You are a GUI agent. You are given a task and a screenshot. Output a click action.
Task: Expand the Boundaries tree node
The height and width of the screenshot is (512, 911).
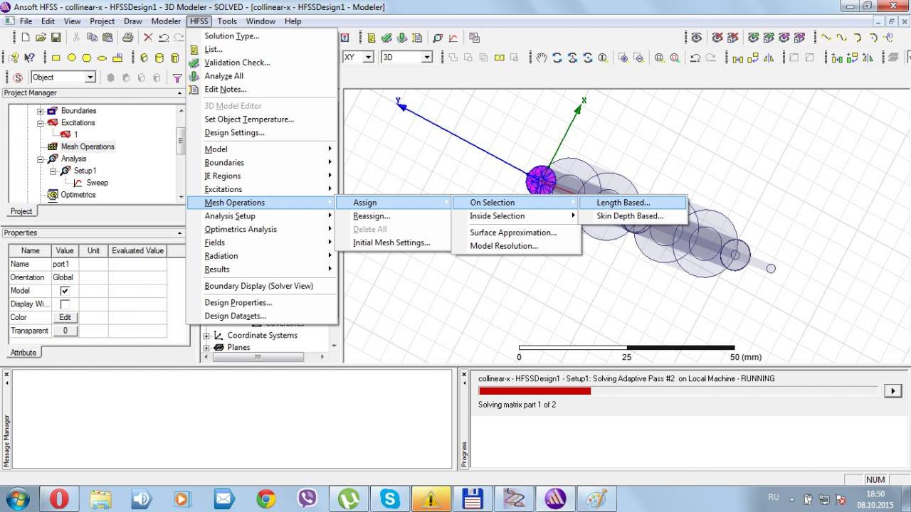coord(41,111)
